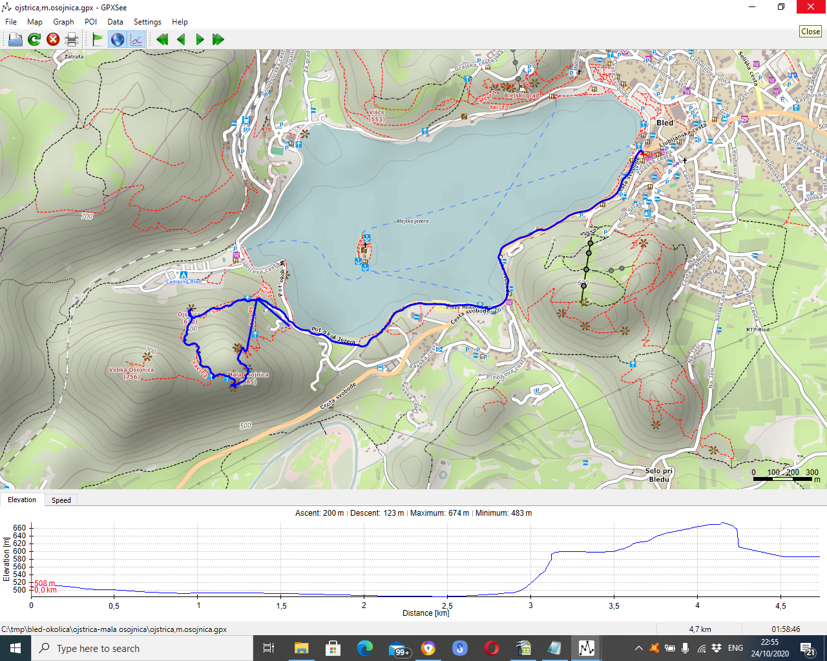The height and width of the screenshot is (661, 827).
Task: Jump to last file with double-right arrow
Action: click(218, 39)
